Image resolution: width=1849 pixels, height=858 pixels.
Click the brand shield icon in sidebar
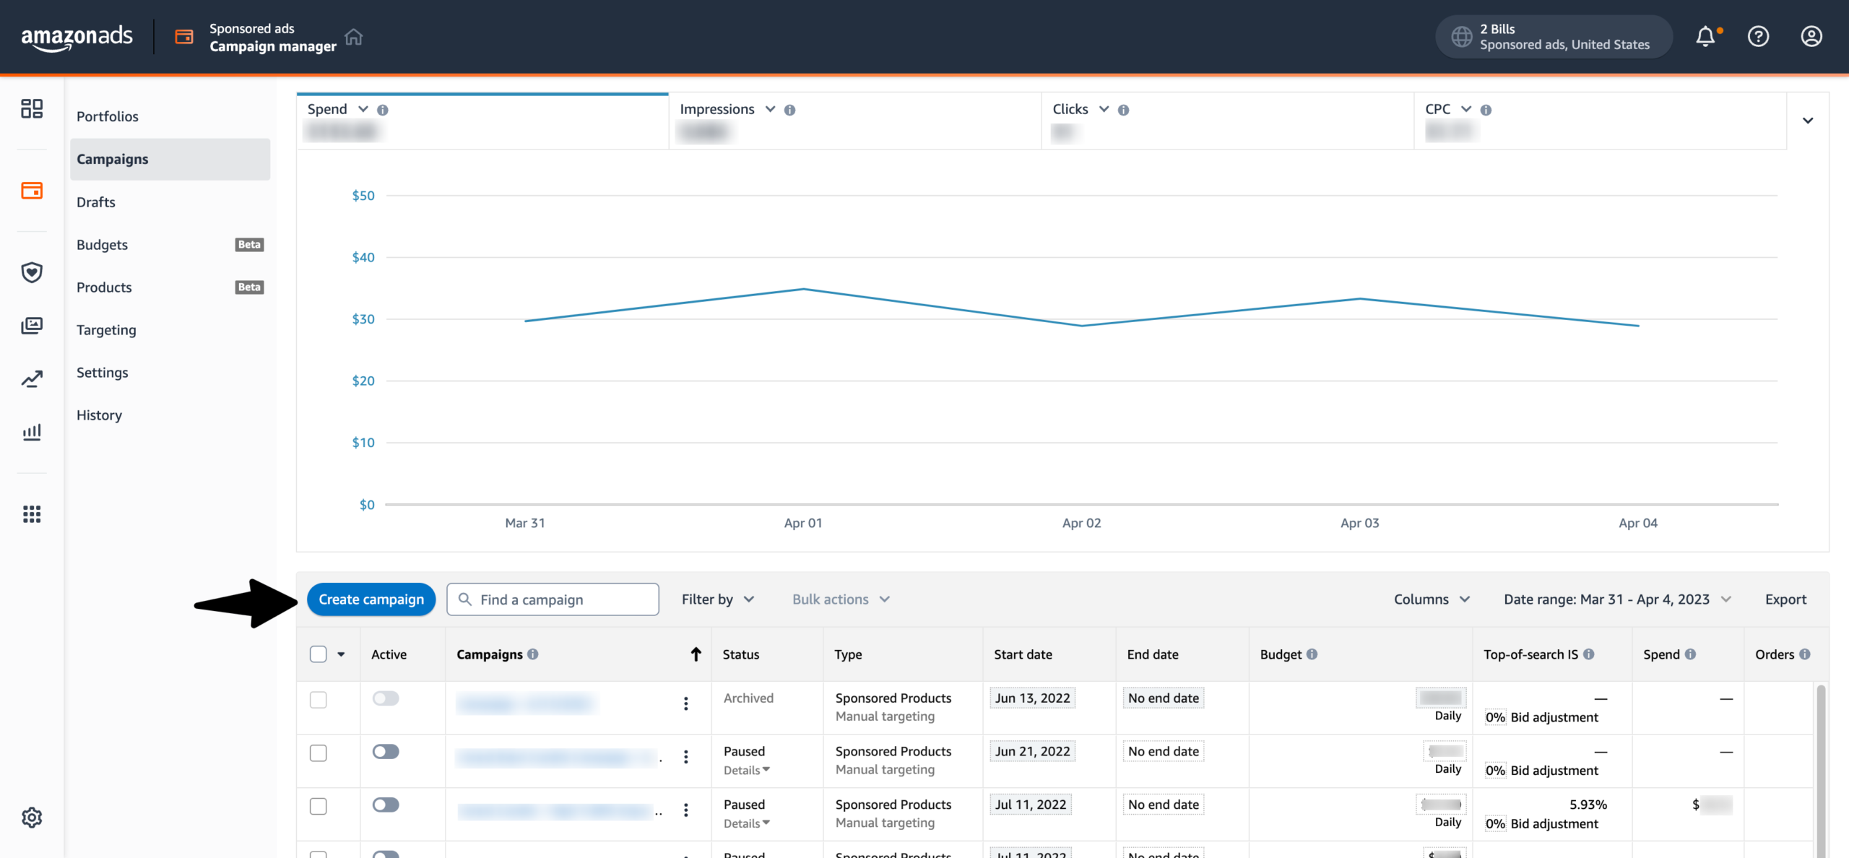[32, 272]
